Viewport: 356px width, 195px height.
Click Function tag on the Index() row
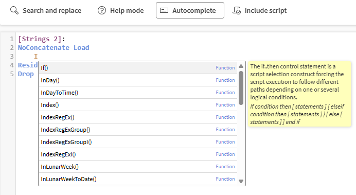(225, 105)
